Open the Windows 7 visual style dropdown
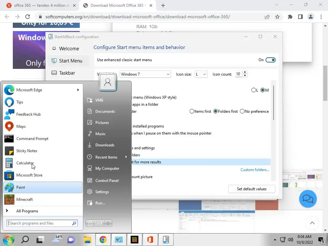328x246 pixels. pyautogui.click(x=145, y=74)
